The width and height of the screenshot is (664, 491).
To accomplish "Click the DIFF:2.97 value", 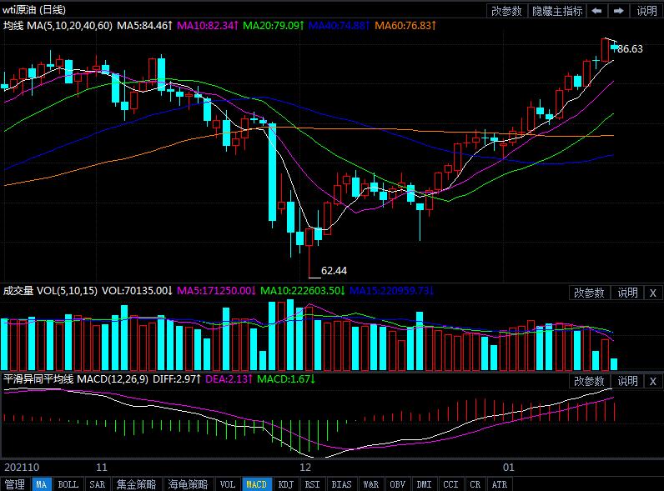I will coord(177,378).
